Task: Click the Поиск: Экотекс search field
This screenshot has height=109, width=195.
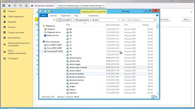Action: pos(141,20)
